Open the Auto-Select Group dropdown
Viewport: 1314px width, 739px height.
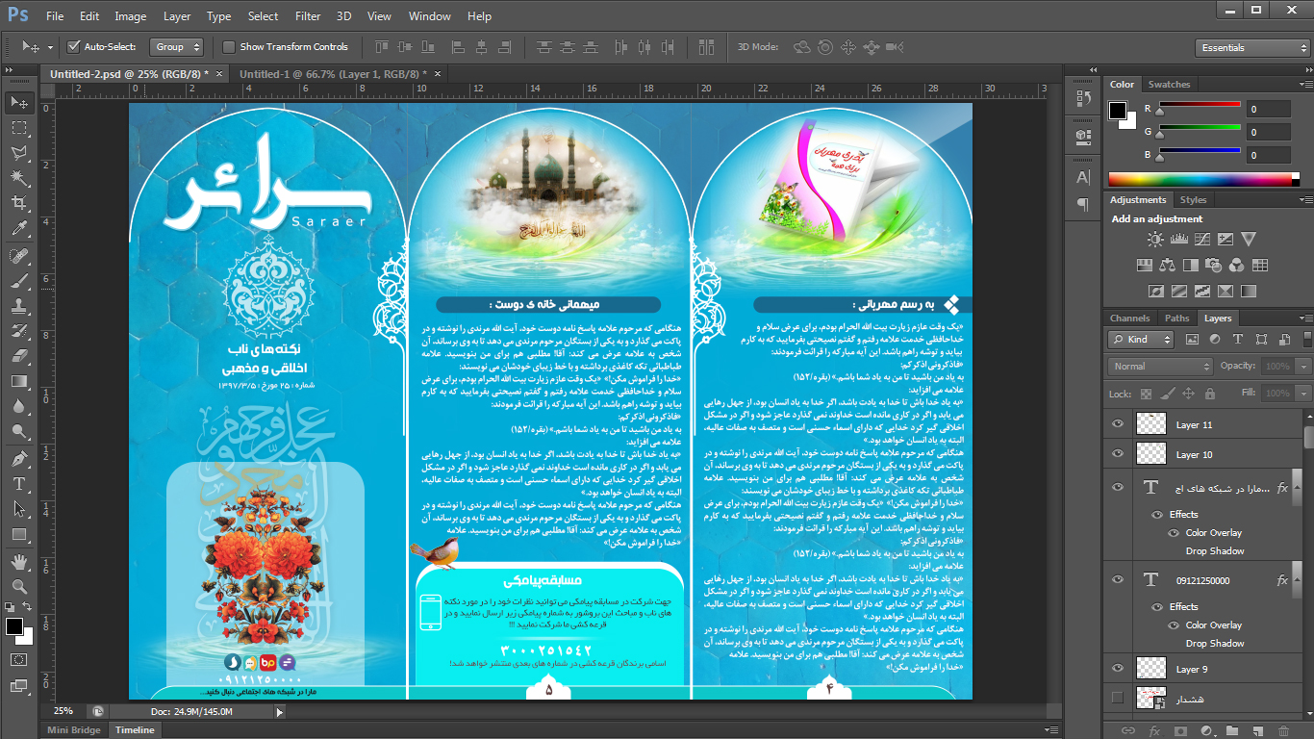(178, 47)
